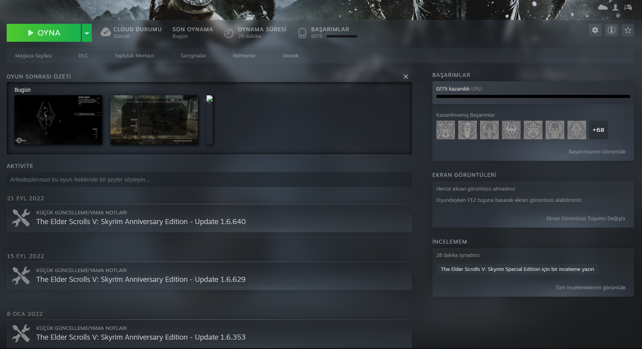Click the wrench icon for Update 1.6.353
Image resolution: width=642 pixels, height=349 pixels.
(21, 333)
